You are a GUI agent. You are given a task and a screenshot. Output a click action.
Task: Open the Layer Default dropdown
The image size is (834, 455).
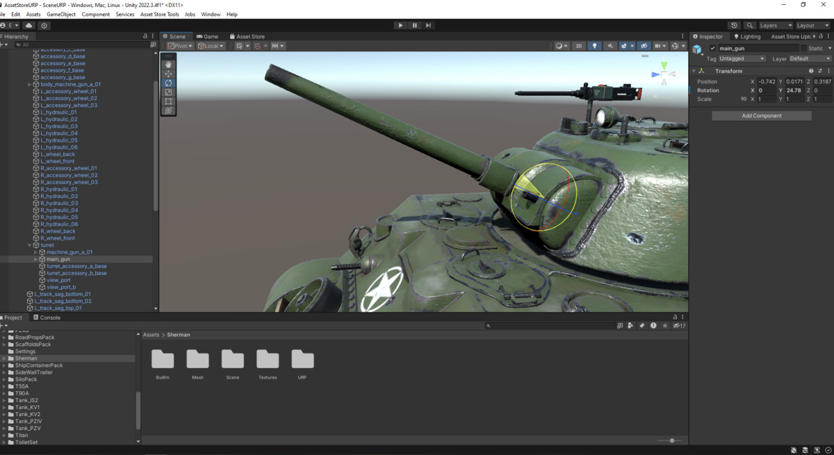pyautogui.click(x=810, y=59)
